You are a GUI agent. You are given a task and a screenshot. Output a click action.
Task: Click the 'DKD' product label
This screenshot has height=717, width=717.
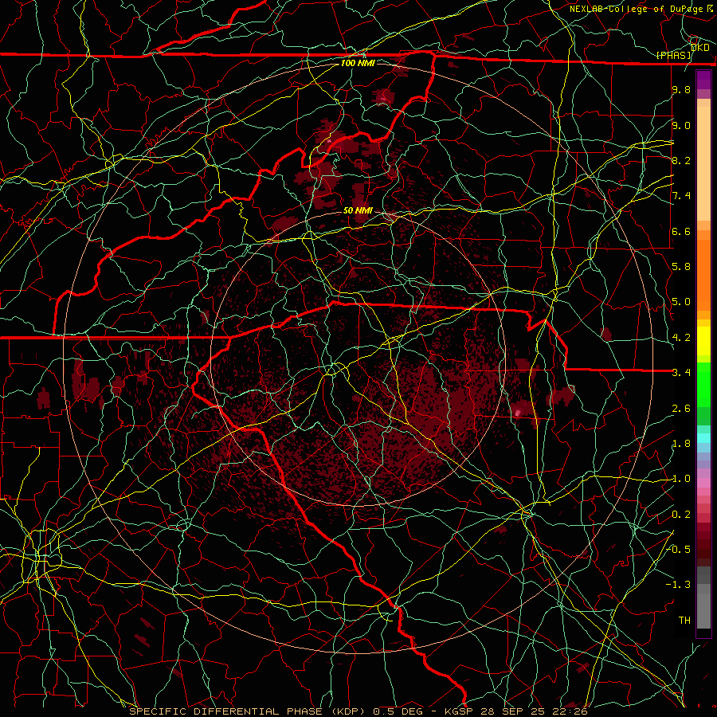pyautogui.click(x=700, y=48)
